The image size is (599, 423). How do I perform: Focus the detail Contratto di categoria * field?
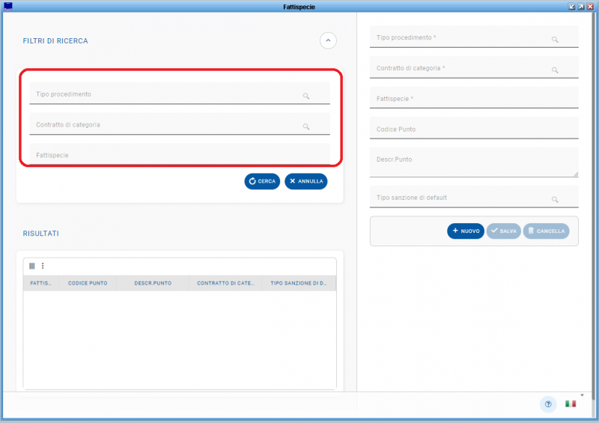coord(474,67)
